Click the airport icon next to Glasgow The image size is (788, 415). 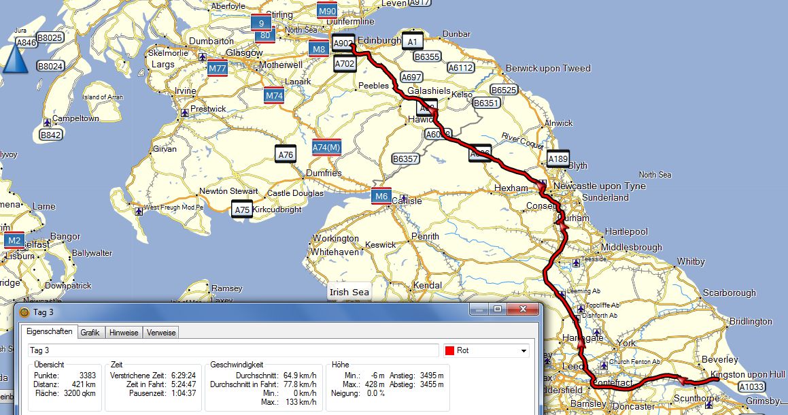click(203, 58)
